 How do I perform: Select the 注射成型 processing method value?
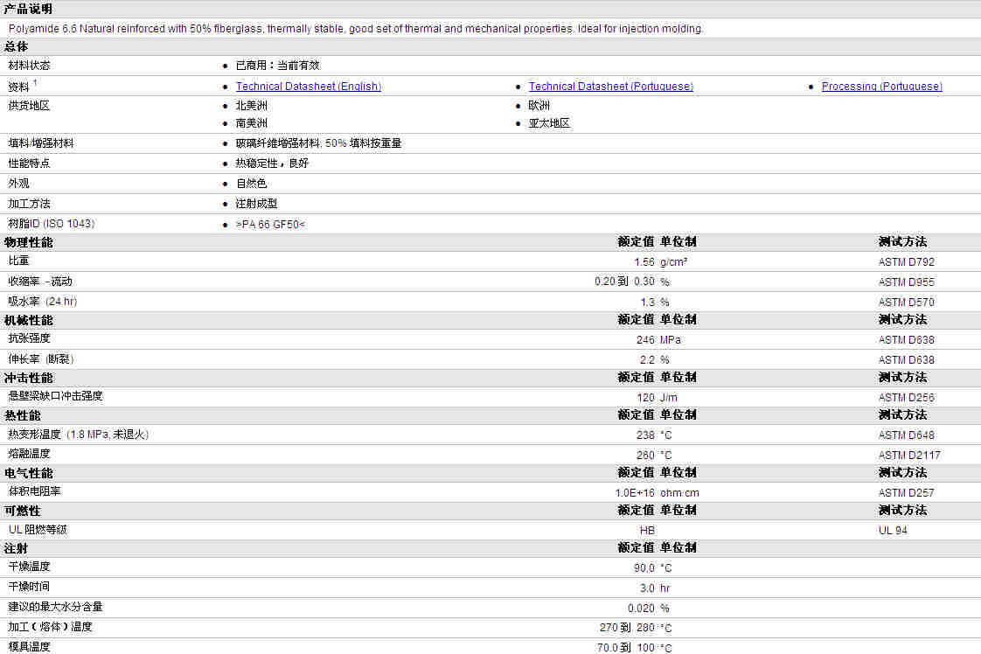point(256,204)
